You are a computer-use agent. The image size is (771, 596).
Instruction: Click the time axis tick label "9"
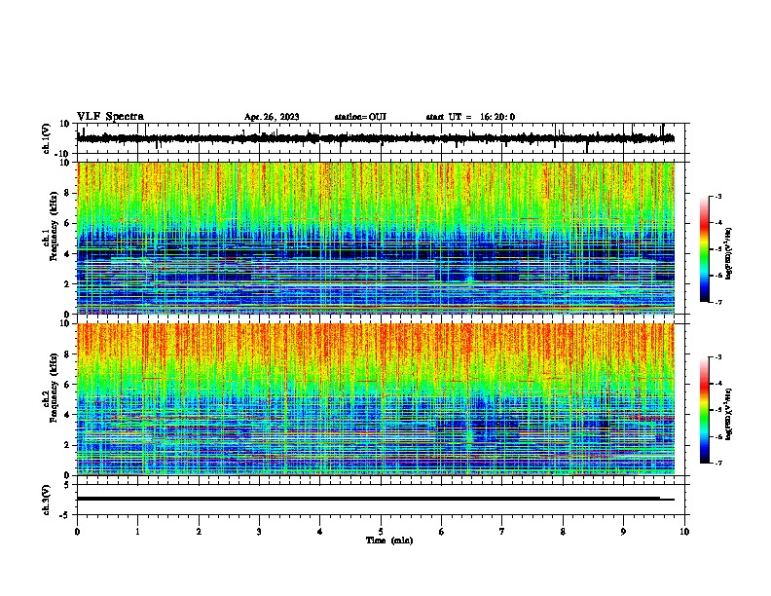point(623,532)
